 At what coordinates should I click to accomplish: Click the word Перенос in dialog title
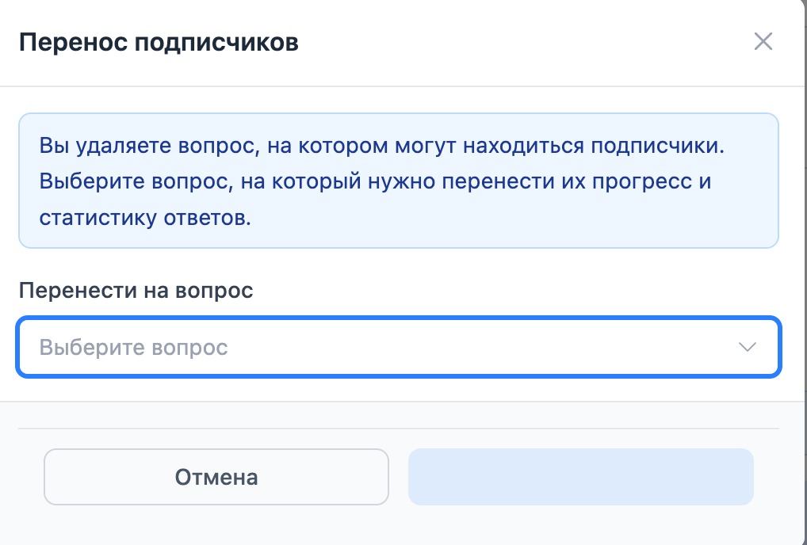coord(74,42)
